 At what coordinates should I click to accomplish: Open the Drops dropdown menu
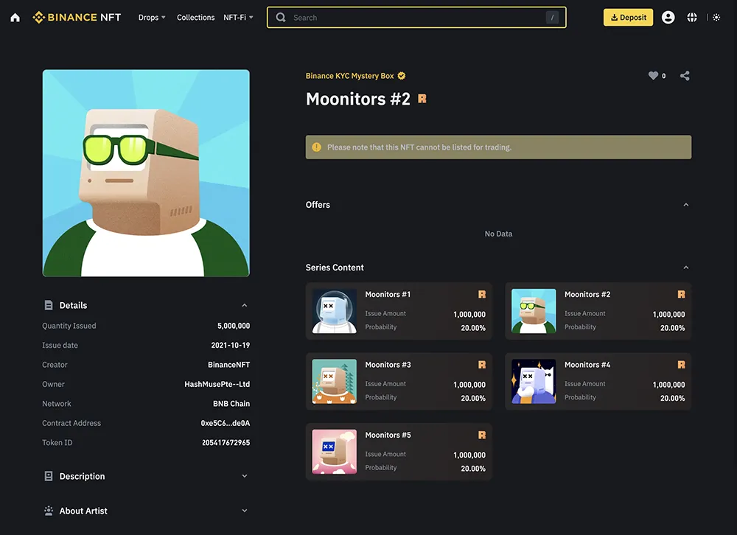click(152, 18)
